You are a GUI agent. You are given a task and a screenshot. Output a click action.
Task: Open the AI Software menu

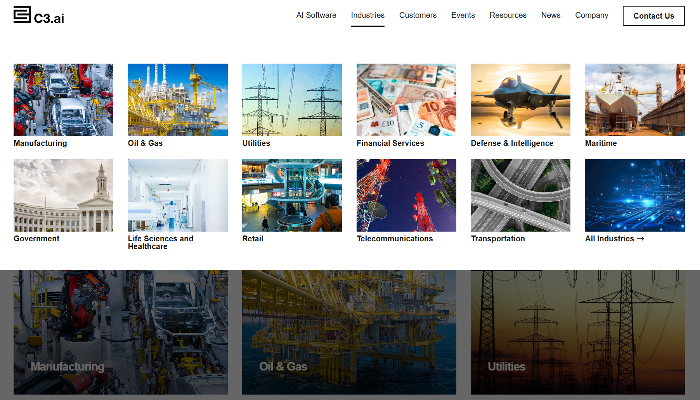[x=316, y=15]
